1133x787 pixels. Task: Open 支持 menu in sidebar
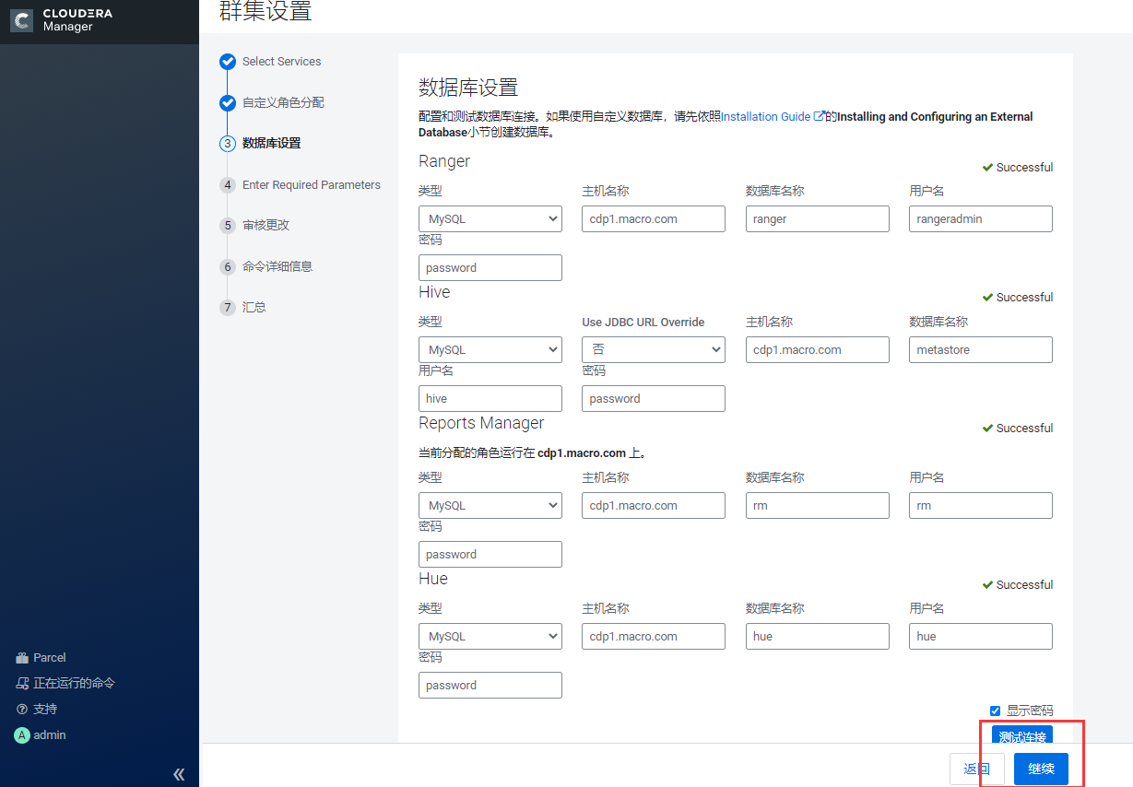click(45, 710)
